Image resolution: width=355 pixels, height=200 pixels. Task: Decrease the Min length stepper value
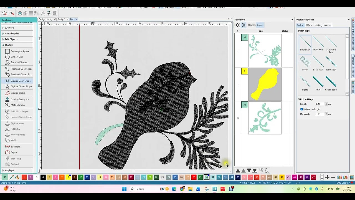(326, 115)
